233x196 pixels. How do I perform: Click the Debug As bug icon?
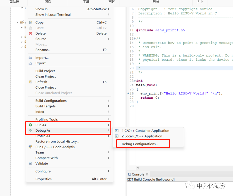pyautogui.click(x=30, y=130)
